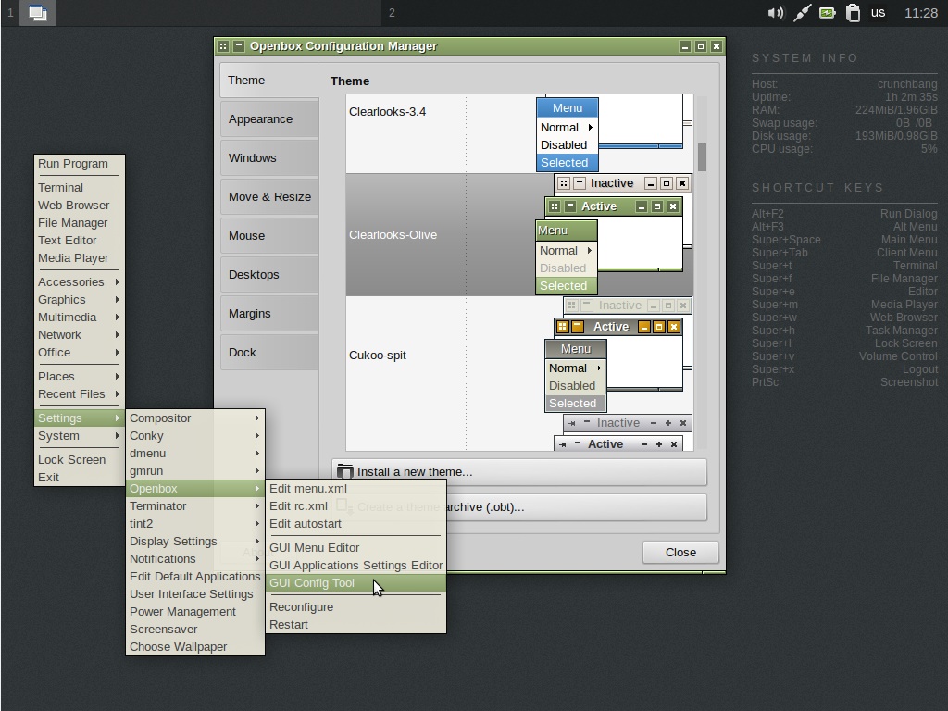The width and height of the screenshot is (948, 711).
Task: Expand the Recent Files submenu
Action: (80, 393)
